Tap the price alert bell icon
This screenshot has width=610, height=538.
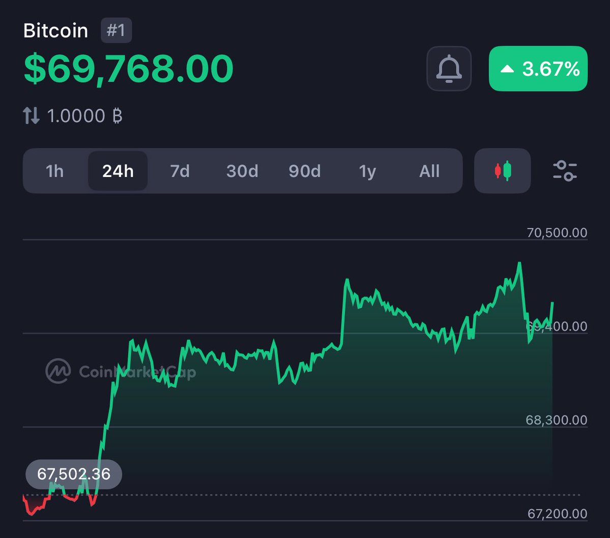449,69
